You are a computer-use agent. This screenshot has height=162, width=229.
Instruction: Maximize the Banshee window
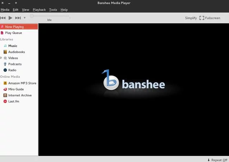pyautogui.click(x=16, y=3)
